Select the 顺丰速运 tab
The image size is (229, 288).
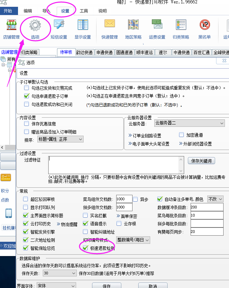click(x=145, y=52)
